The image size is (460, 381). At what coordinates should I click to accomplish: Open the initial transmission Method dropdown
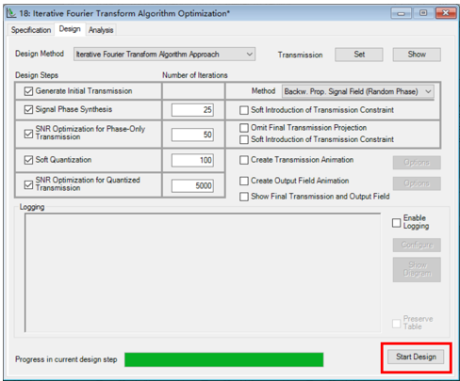pos(358,91)
